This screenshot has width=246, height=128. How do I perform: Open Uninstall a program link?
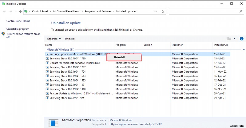[18, 29]
